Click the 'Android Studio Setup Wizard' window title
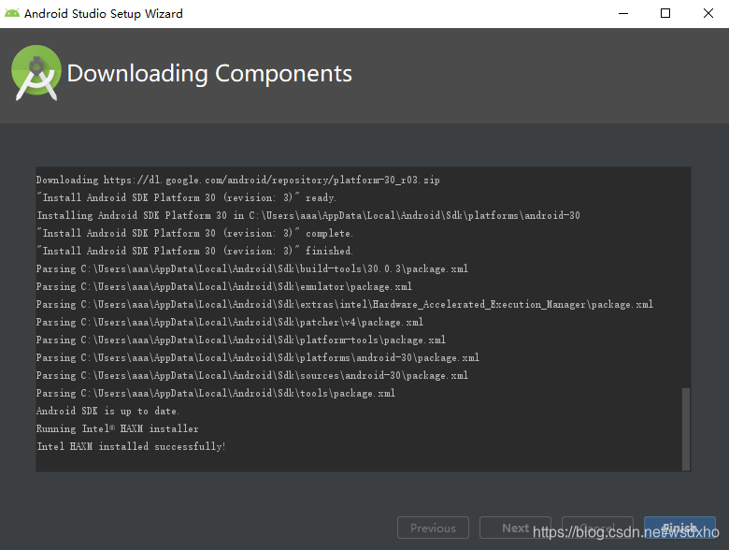 coord(104,13)
